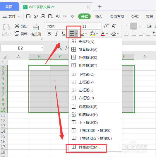The image size is (156, 157).
Task: Toggle align text left
Action: 126,34
